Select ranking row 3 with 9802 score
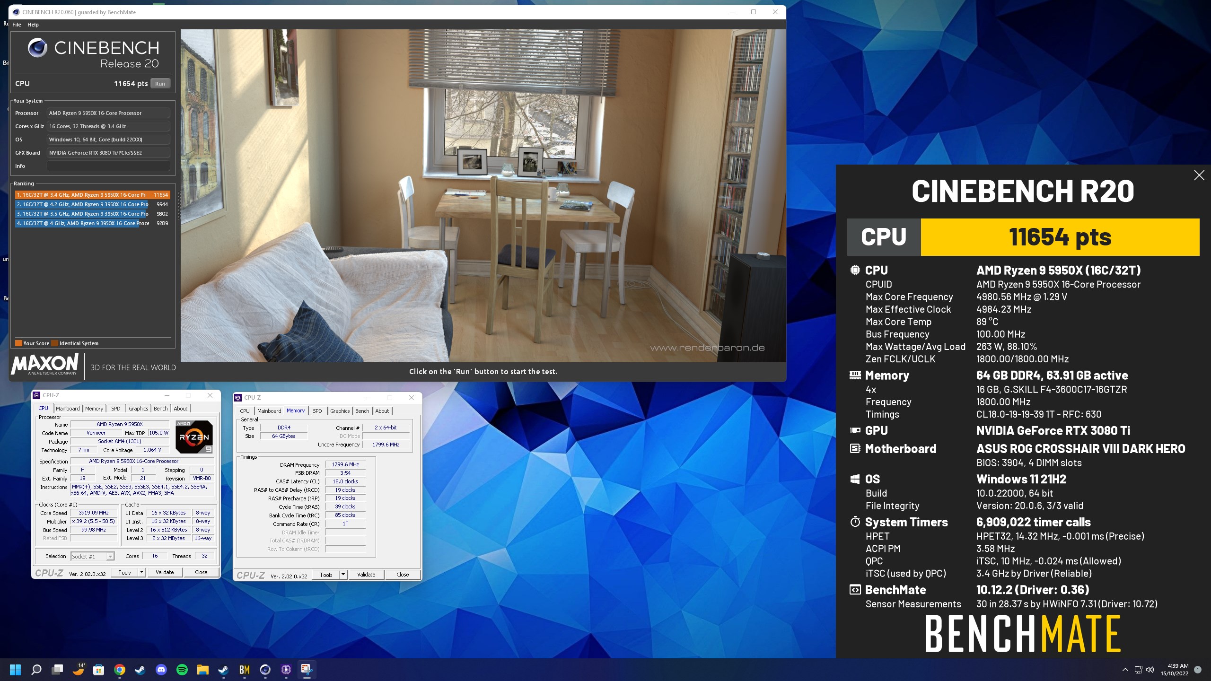1211x681 pixels. [92, 214]
